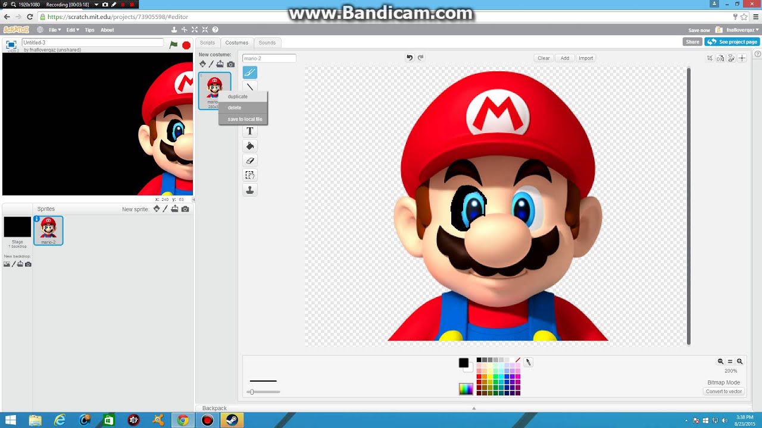The width and height of the screenshot is (762, 428).
Task: Select the Fill bucket tool
Action: [250, 146]
